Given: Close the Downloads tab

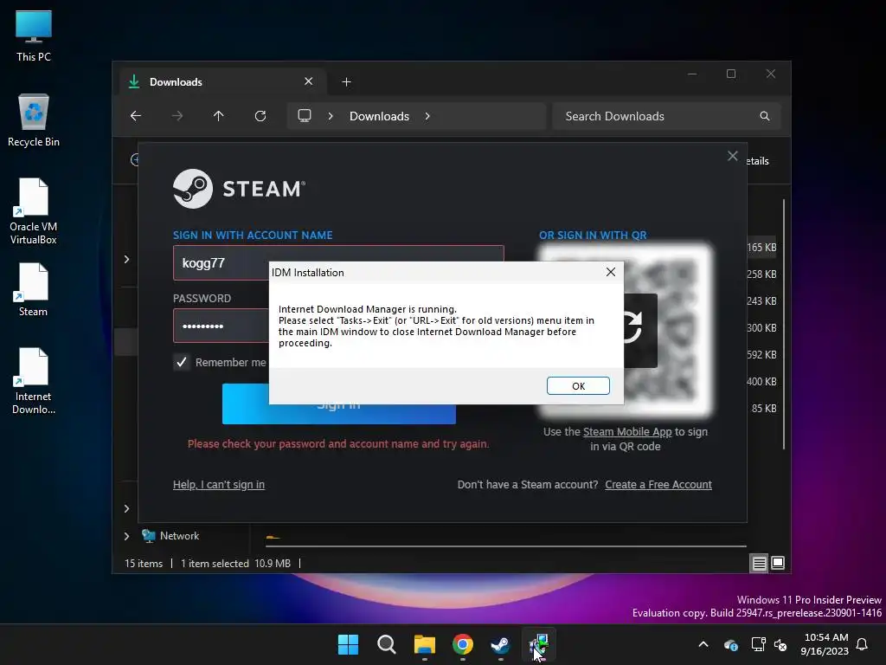Looking at the screenshot, I should 309,81.
